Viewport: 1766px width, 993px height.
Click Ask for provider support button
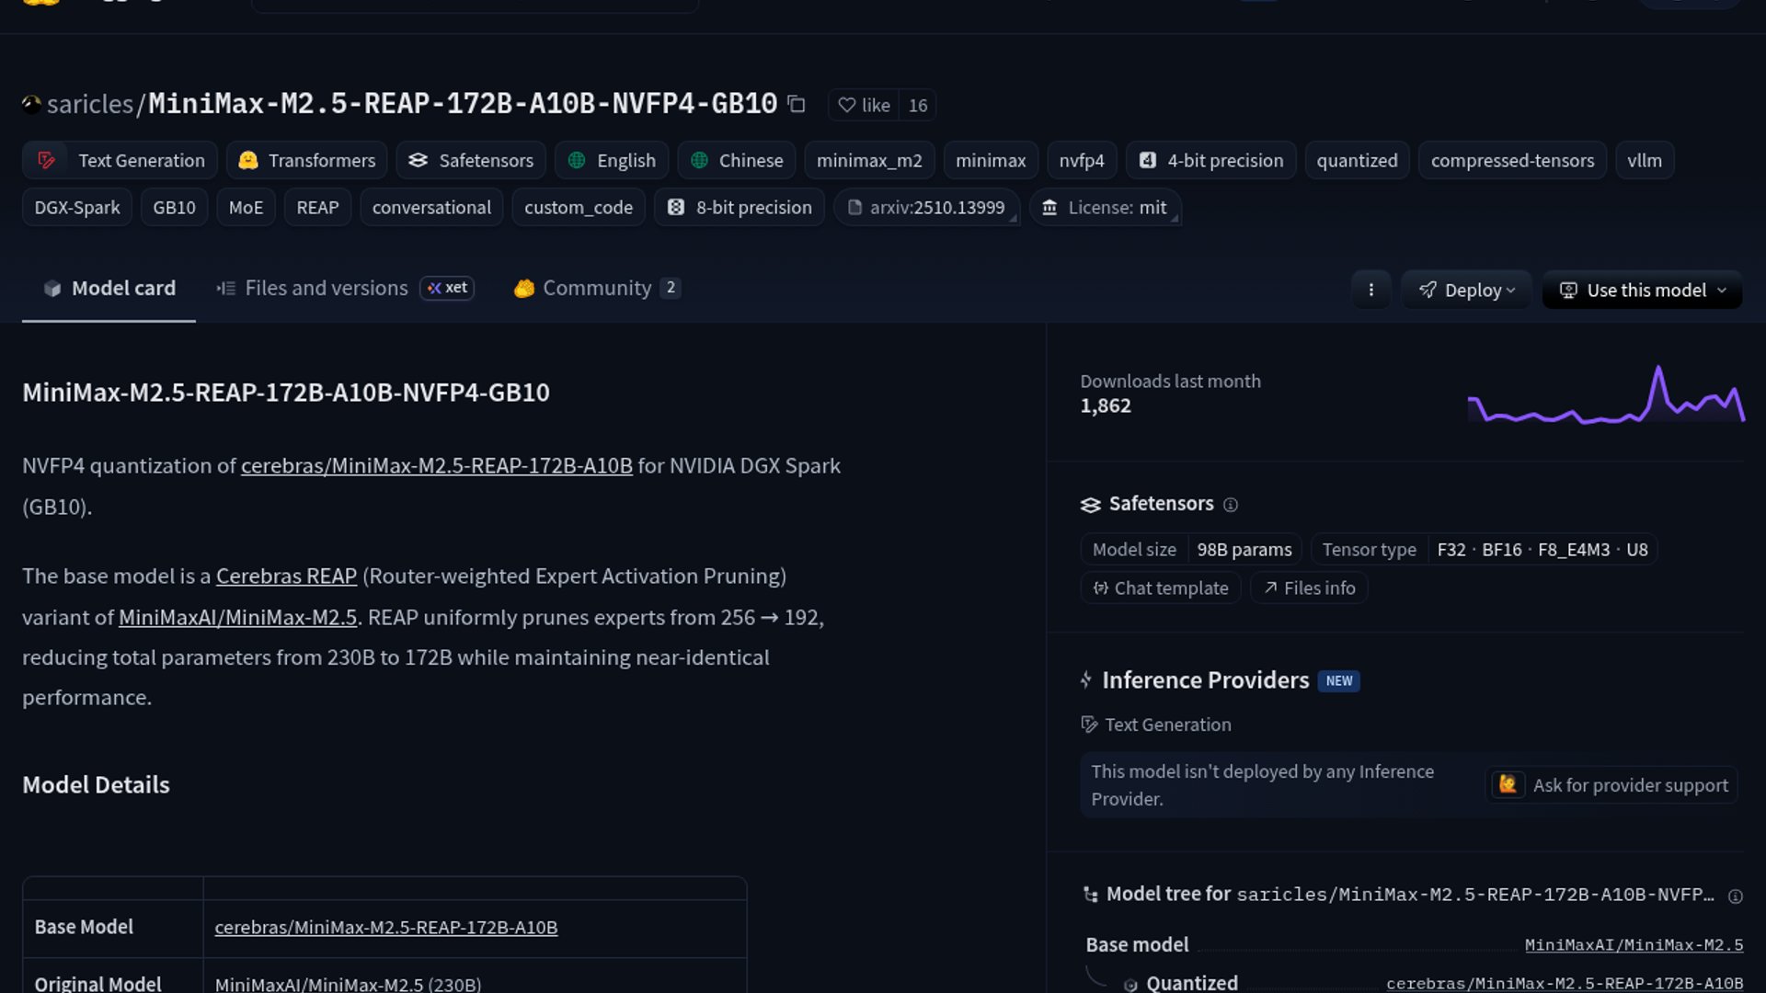[x=1612, y=785]
